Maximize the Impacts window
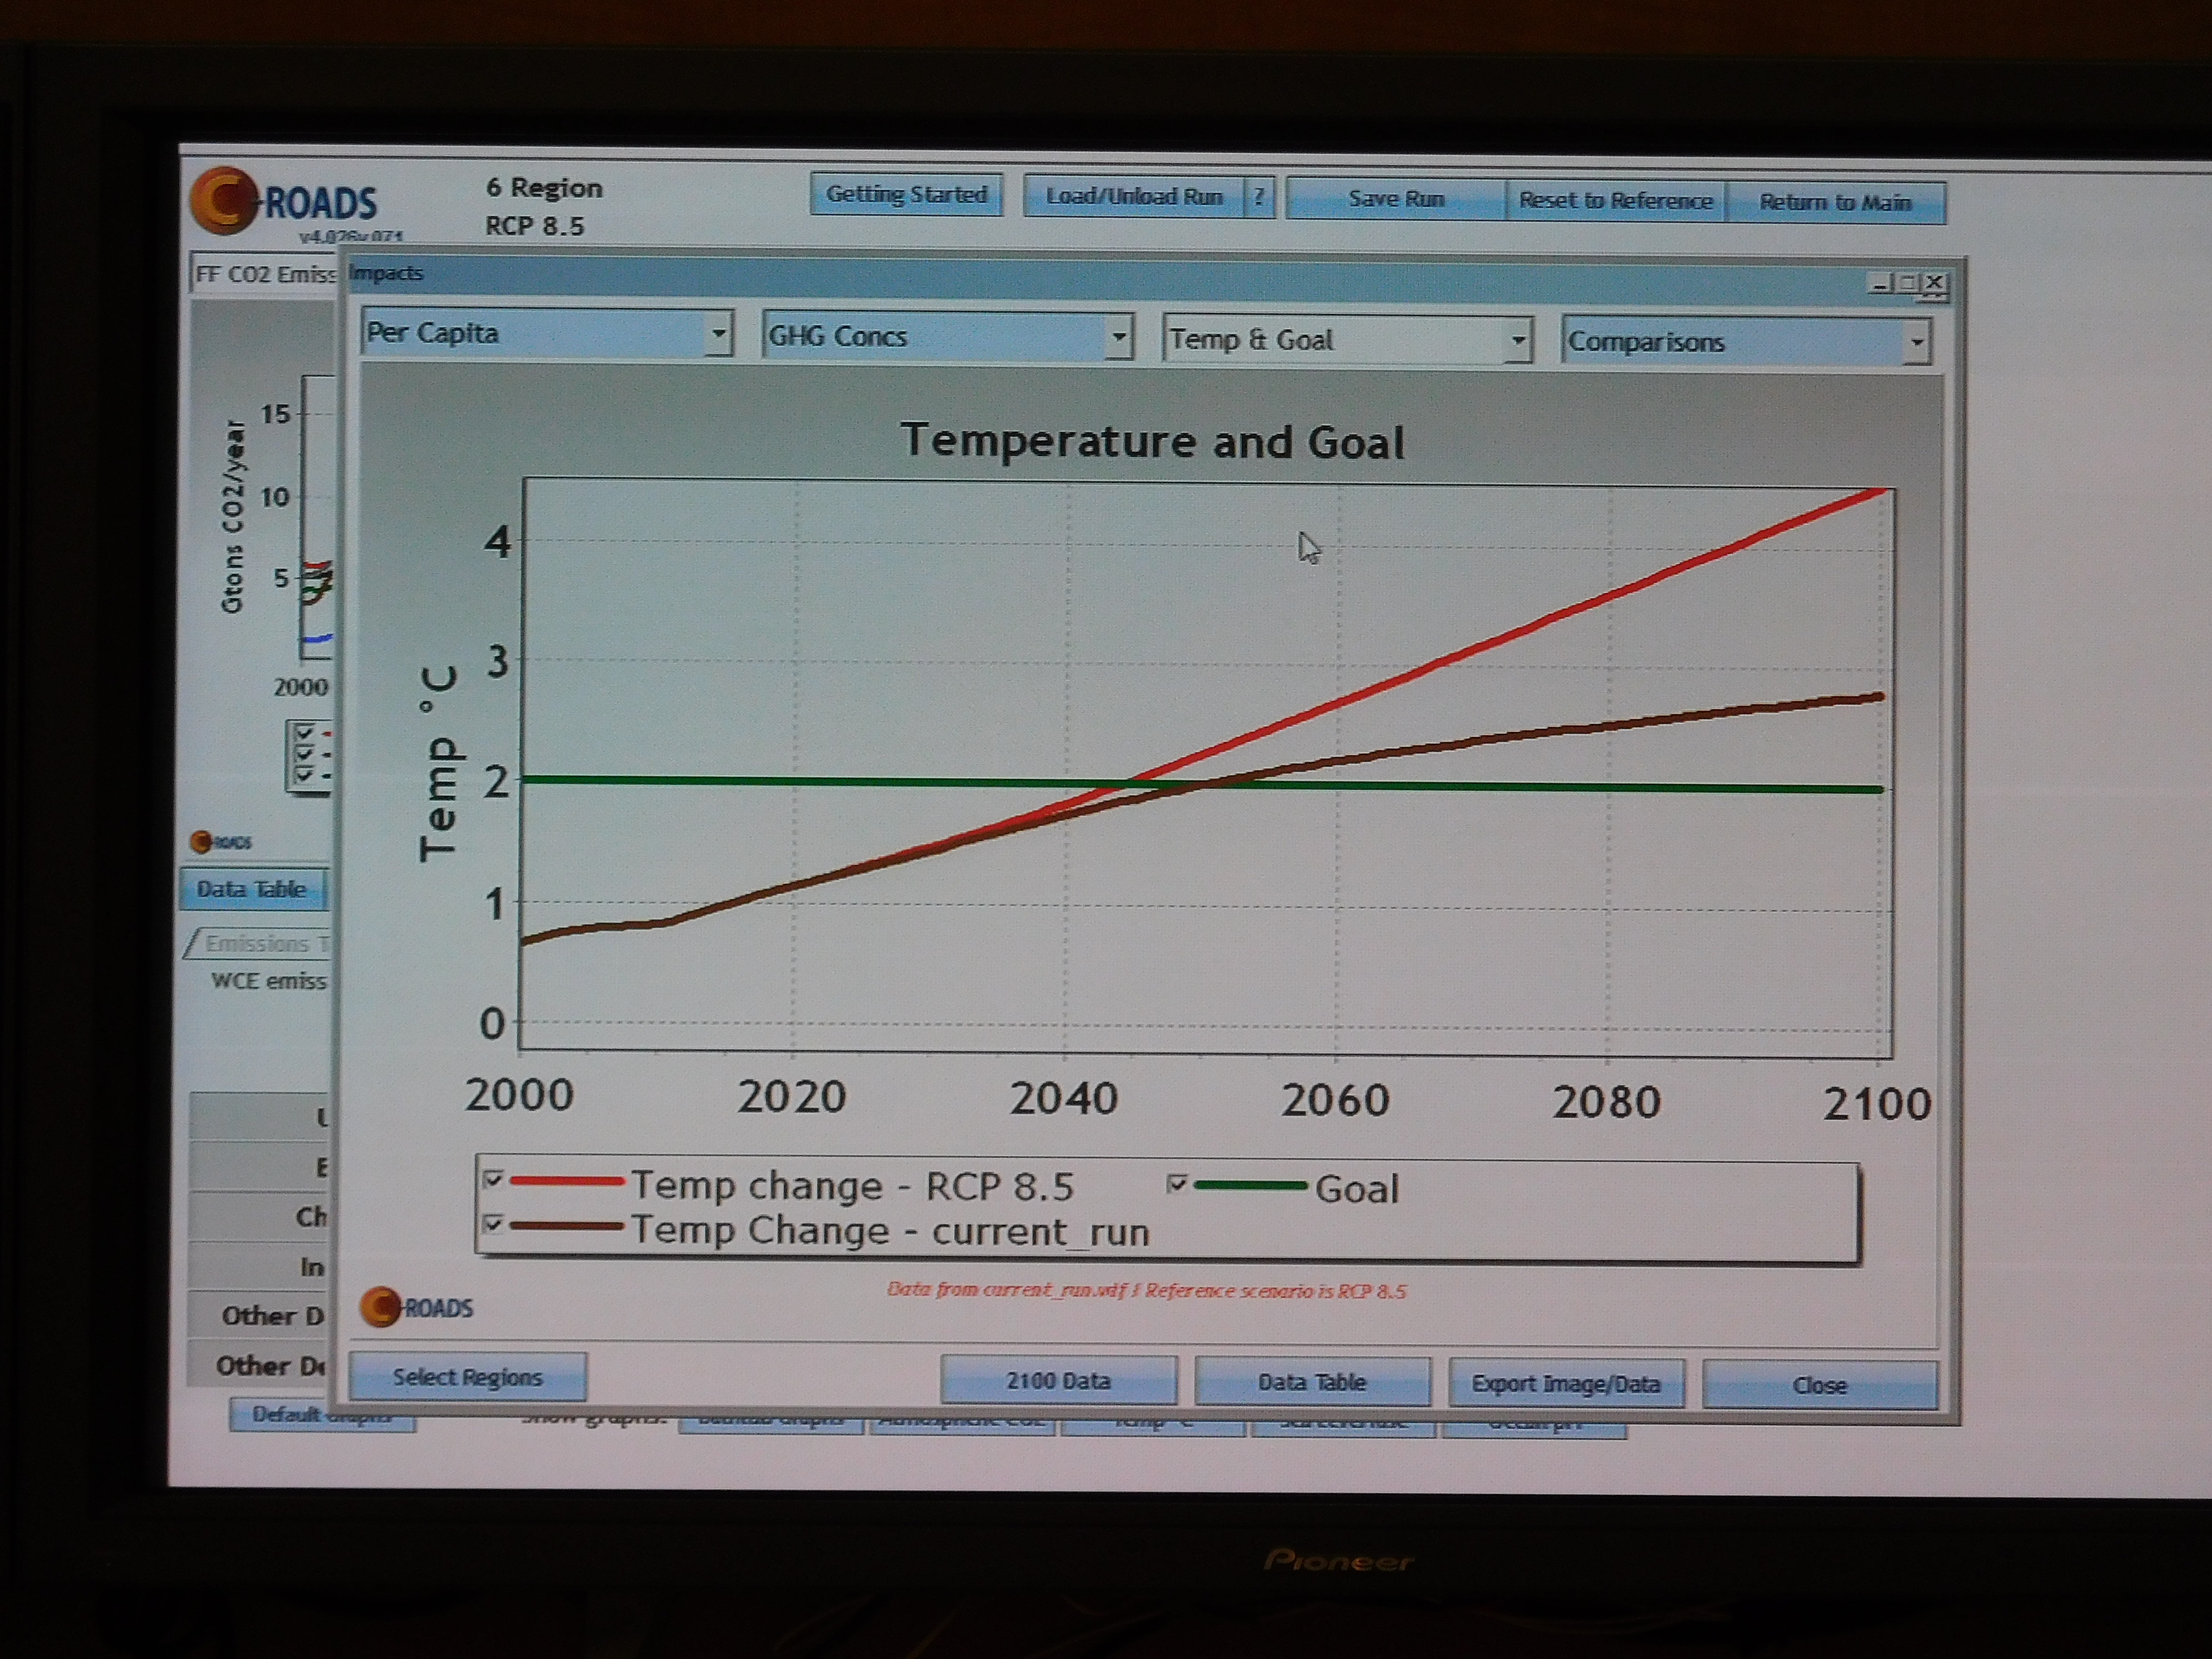This screenshot has width=2212, height=1659. tap(1907, 284)
